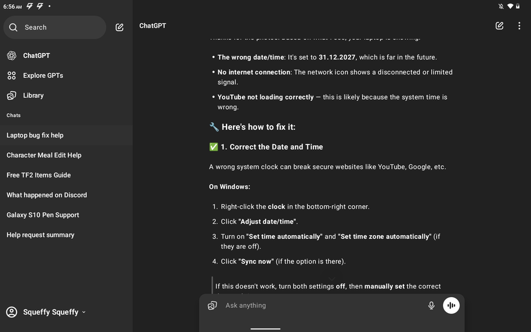Click "Set time automatically" text in step 3

284,236
